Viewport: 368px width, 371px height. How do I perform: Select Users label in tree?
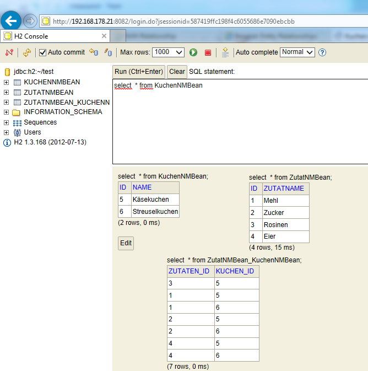click(x=33, y=132)
